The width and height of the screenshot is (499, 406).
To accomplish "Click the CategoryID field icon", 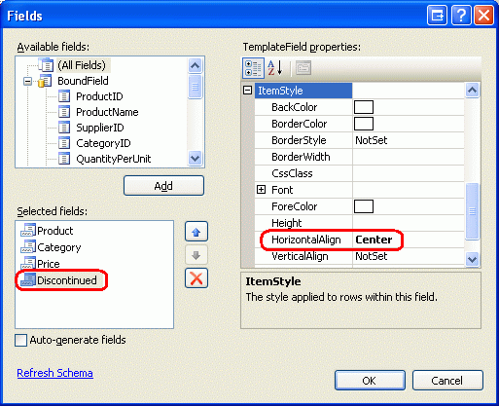I will tap(64, 143).
